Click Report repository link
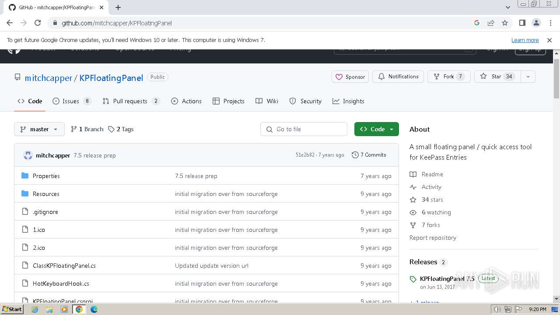This screenshot has width=560, height=315. click(x=433, y=238)
